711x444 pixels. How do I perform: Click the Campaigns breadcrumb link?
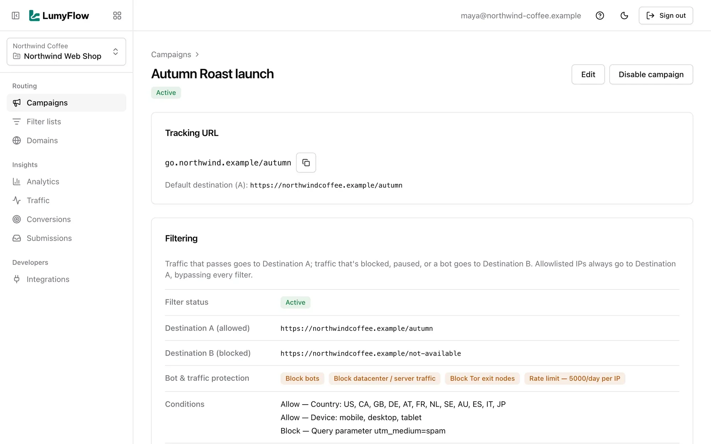pyautogui.click(x=171, y=54)
